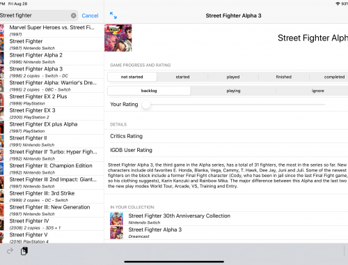Viewport: 348px width, 265px height.
Task: Open Street Fighter IV result
Action: pyautogui.click(x=52, y=224)
